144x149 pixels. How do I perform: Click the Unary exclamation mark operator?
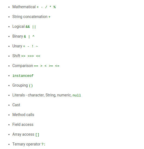pos(33,46)
